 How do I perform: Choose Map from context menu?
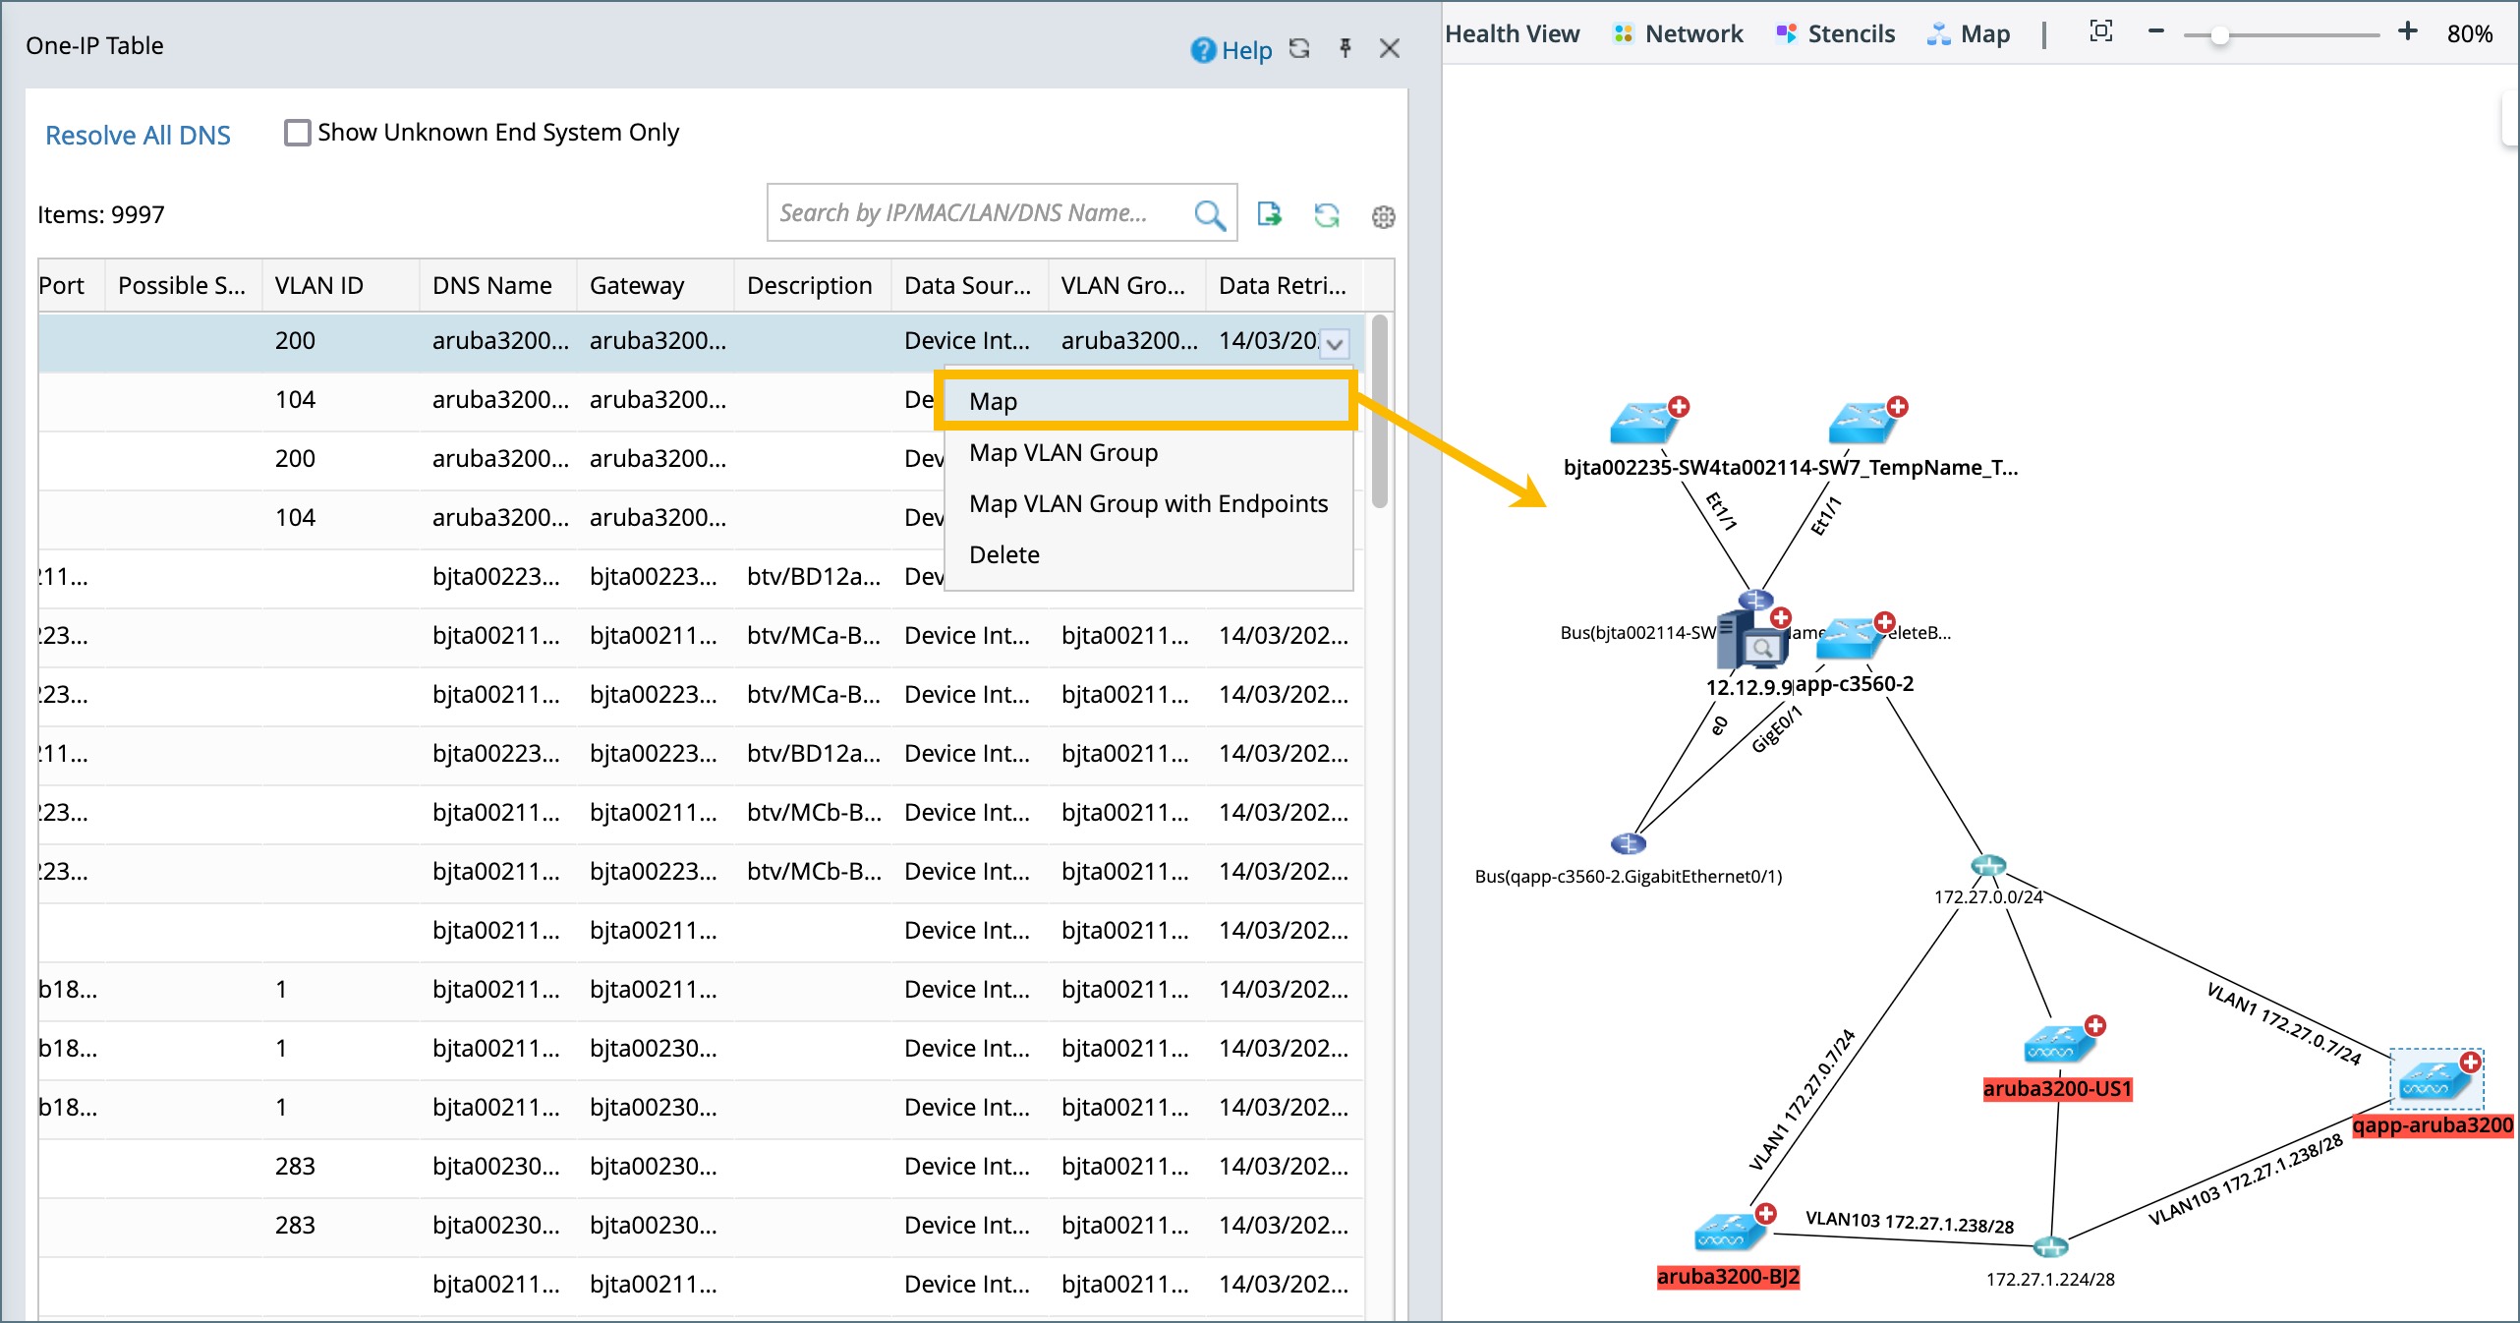pos(1147,401)
